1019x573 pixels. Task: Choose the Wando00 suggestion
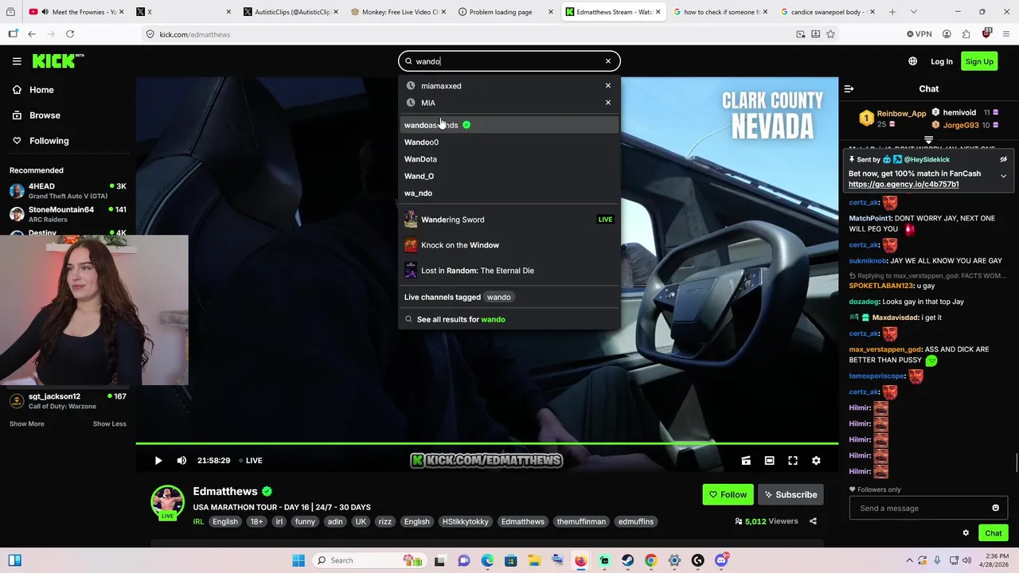pyautogui.click(x=509, y=142)
